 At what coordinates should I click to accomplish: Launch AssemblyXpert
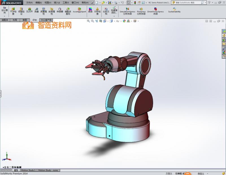(79, 10)
